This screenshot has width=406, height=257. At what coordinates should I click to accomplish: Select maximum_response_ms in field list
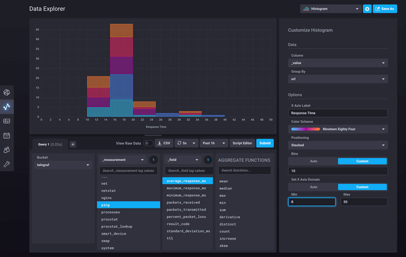(x=186, y=188)
